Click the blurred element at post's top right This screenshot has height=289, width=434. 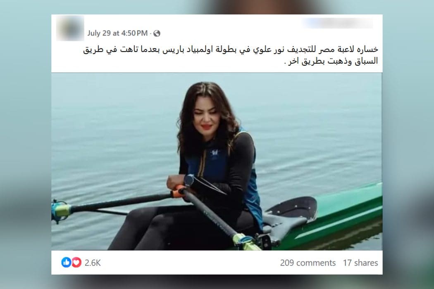coord(338,23)
